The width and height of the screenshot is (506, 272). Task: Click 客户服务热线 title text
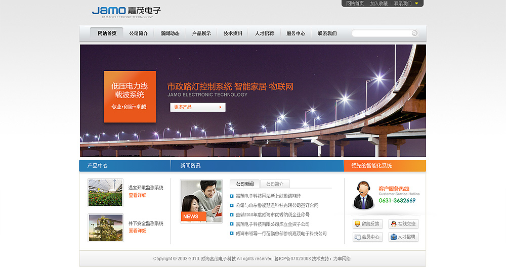coord(394,189)
